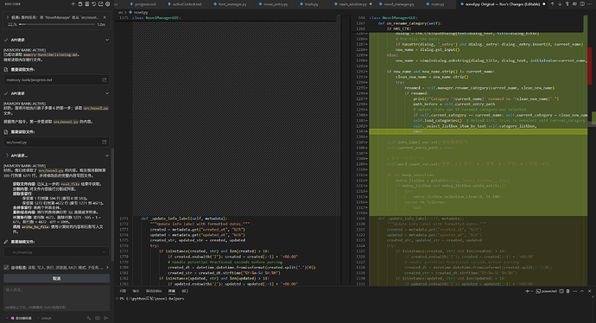
Task: Open the Output tab in bottom panel
Action: (x=136, y=291)
